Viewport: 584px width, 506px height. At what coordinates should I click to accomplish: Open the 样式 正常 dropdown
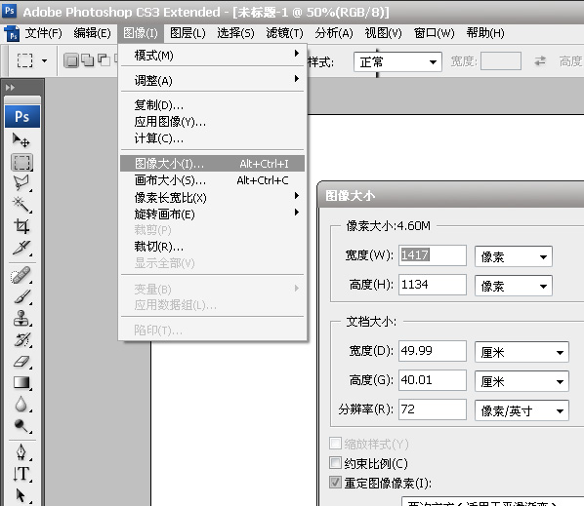(397, 61)
